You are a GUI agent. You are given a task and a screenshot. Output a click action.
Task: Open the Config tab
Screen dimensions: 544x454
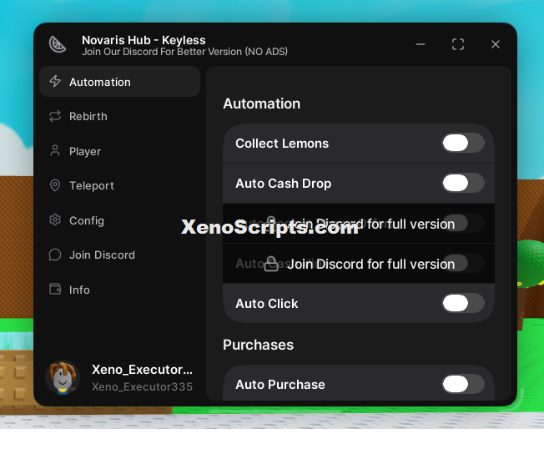click(119, 220)
